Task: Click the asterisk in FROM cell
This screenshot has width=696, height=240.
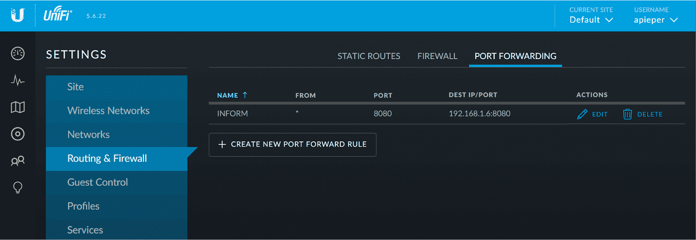Action: [297, 112]
